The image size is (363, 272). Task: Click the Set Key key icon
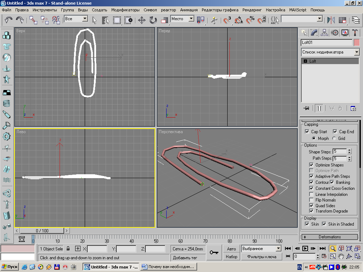214,253
